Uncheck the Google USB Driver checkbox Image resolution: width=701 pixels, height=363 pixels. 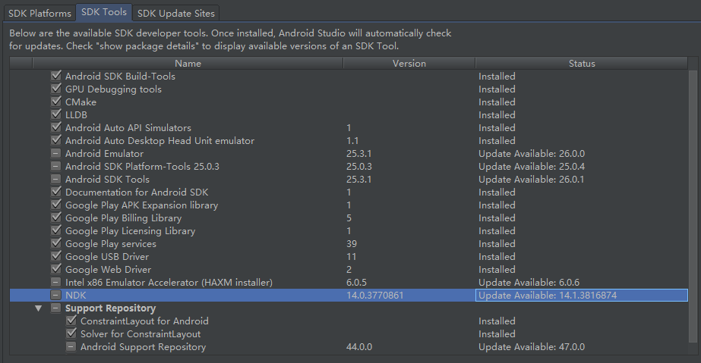pyautogui.click(x=55, y=257)
